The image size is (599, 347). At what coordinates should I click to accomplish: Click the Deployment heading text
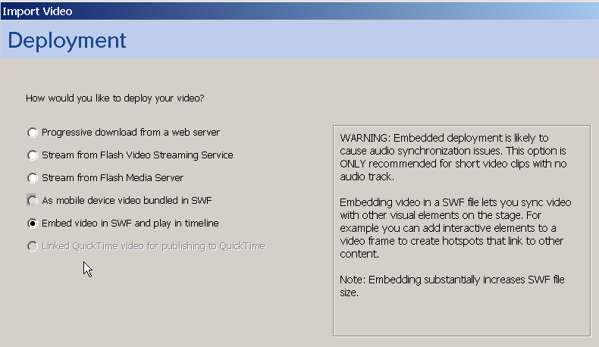point(67,40)
